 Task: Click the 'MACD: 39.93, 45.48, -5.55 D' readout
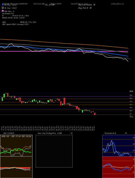click(x=13, y=18)
